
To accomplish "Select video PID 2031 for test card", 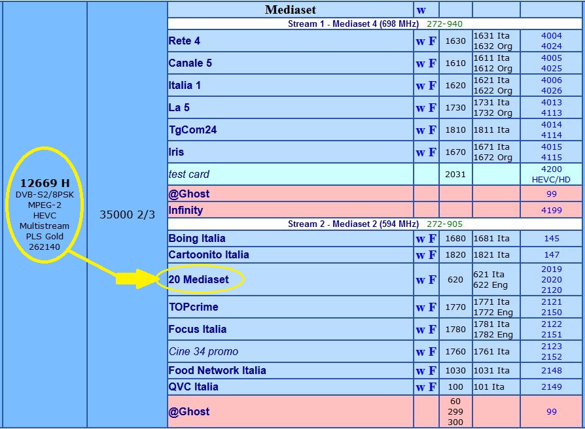I will [x=455, y=174].
